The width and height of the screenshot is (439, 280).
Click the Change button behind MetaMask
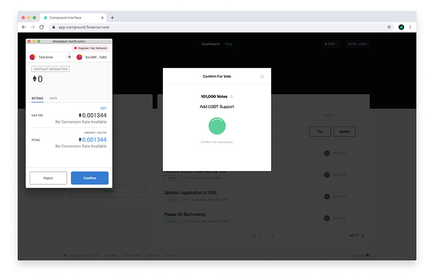tap(108, 191)
